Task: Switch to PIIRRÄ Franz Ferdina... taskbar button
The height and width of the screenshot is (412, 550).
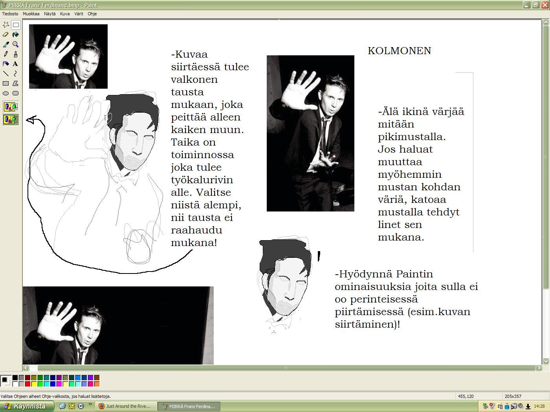Action: tap(190, 406)
